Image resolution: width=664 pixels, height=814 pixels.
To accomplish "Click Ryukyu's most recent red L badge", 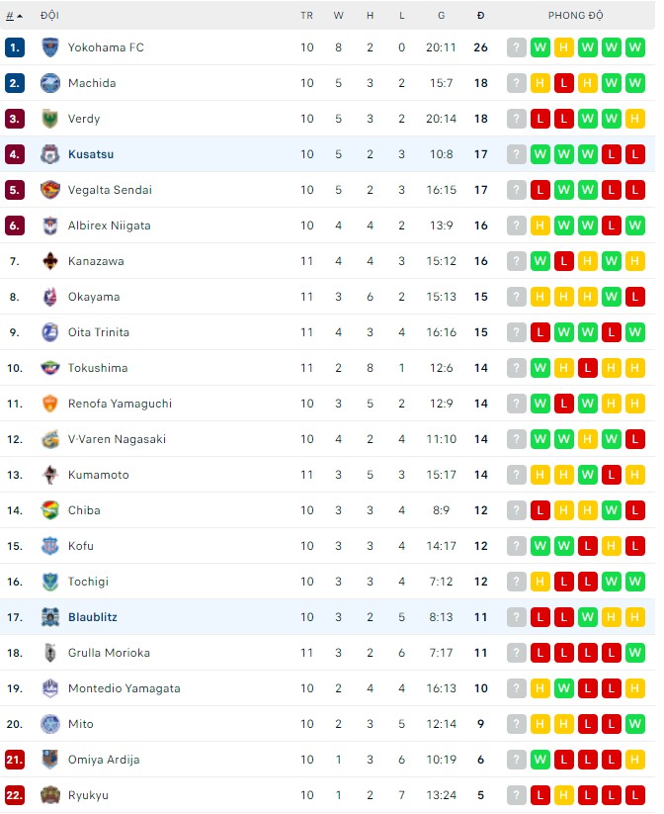I will pyautogui.click(x=635, y=795).
